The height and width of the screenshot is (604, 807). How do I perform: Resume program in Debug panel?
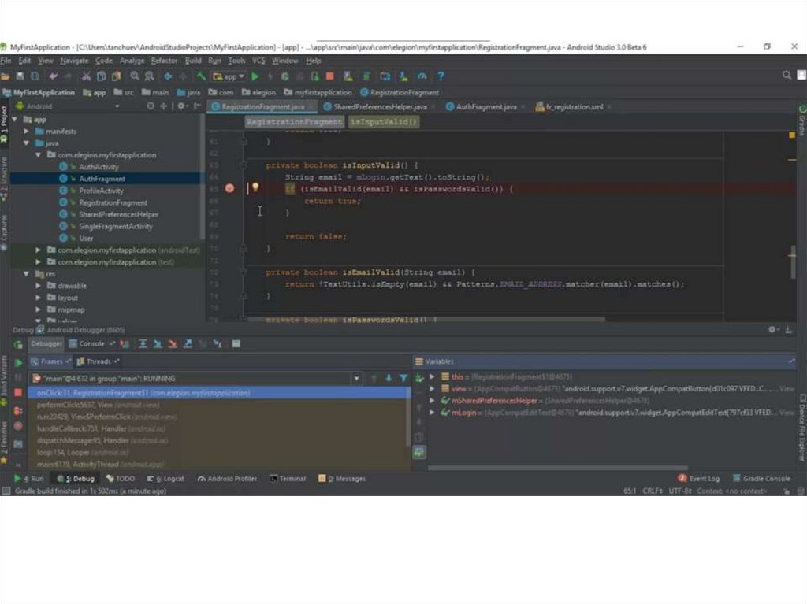(18, 363)
